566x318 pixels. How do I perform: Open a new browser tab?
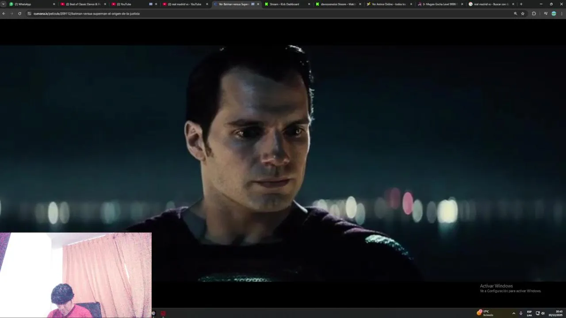click(x=521, y=4)
